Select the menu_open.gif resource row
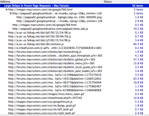The image size is (149, 116). point(74,94)
